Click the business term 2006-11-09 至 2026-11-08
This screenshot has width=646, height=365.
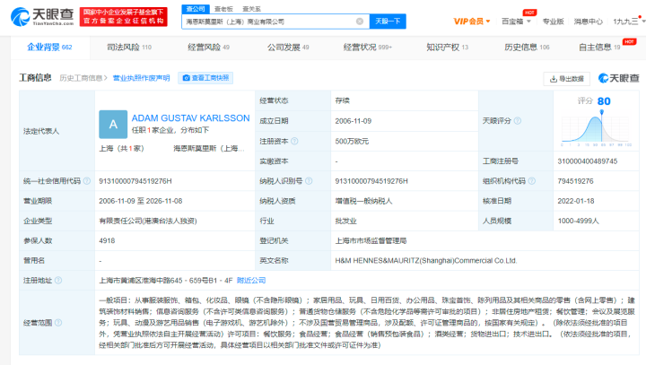tap(141, 201)
